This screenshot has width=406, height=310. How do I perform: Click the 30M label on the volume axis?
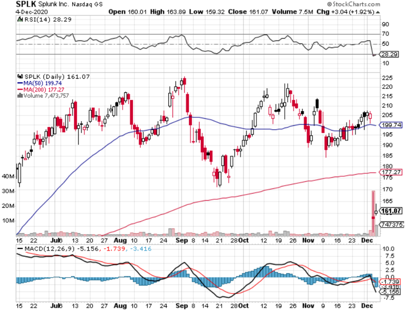point(8,191)
